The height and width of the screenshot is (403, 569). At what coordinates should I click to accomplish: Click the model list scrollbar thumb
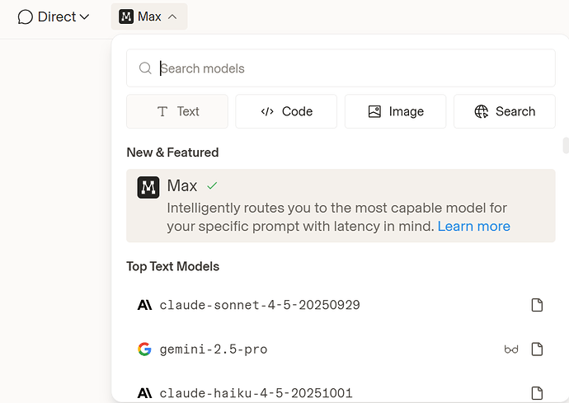566,145
